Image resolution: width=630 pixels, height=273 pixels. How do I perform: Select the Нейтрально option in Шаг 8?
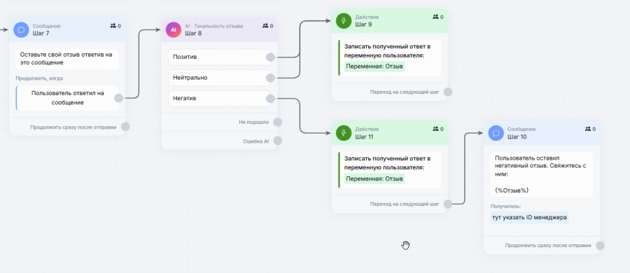219,78
